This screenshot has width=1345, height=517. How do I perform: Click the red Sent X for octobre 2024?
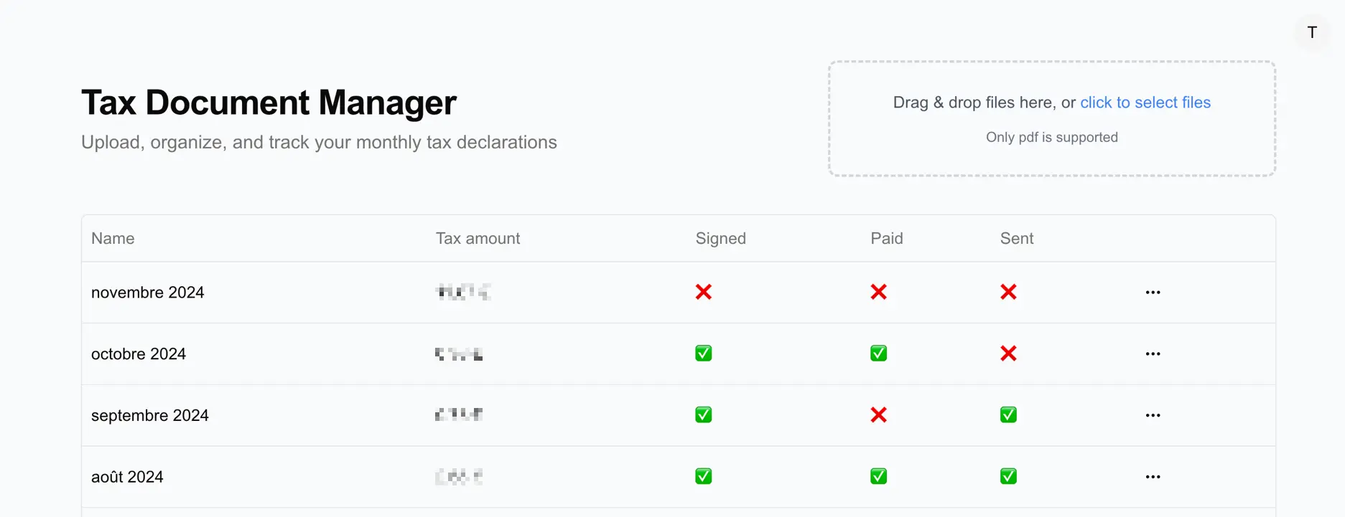point(1008,354)
